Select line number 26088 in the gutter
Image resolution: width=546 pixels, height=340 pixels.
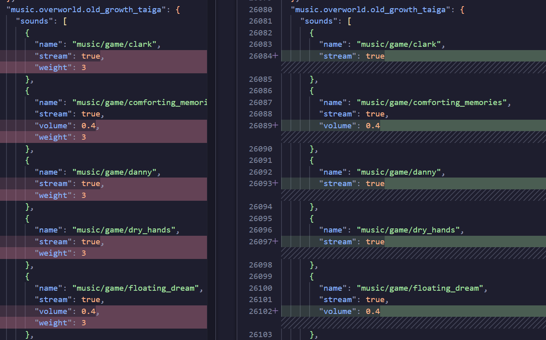[261, 114]
